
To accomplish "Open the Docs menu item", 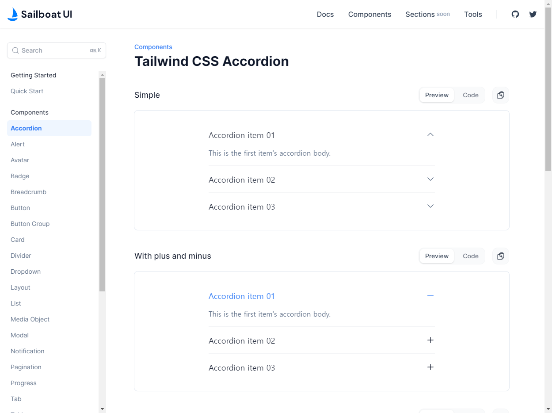I will pos(325,14).
